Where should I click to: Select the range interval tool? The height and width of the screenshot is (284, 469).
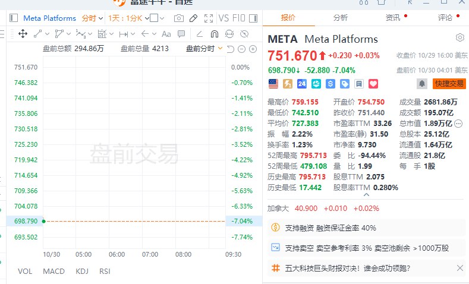(x=124, y=34)
